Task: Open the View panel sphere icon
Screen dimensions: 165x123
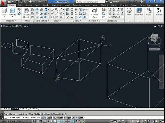Action: tap(129, 11)
